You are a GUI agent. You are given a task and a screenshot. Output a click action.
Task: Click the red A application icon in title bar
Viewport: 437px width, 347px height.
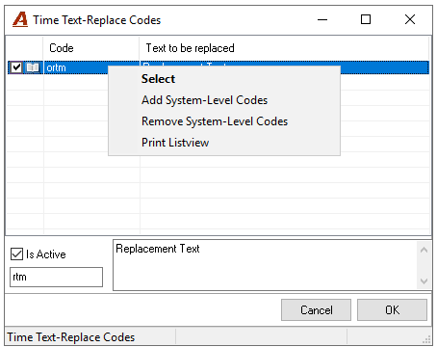(20, 19)
